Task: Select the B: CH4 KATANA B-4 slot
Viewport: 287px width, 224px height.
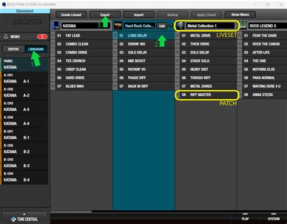Action: [x=25, y=177]
